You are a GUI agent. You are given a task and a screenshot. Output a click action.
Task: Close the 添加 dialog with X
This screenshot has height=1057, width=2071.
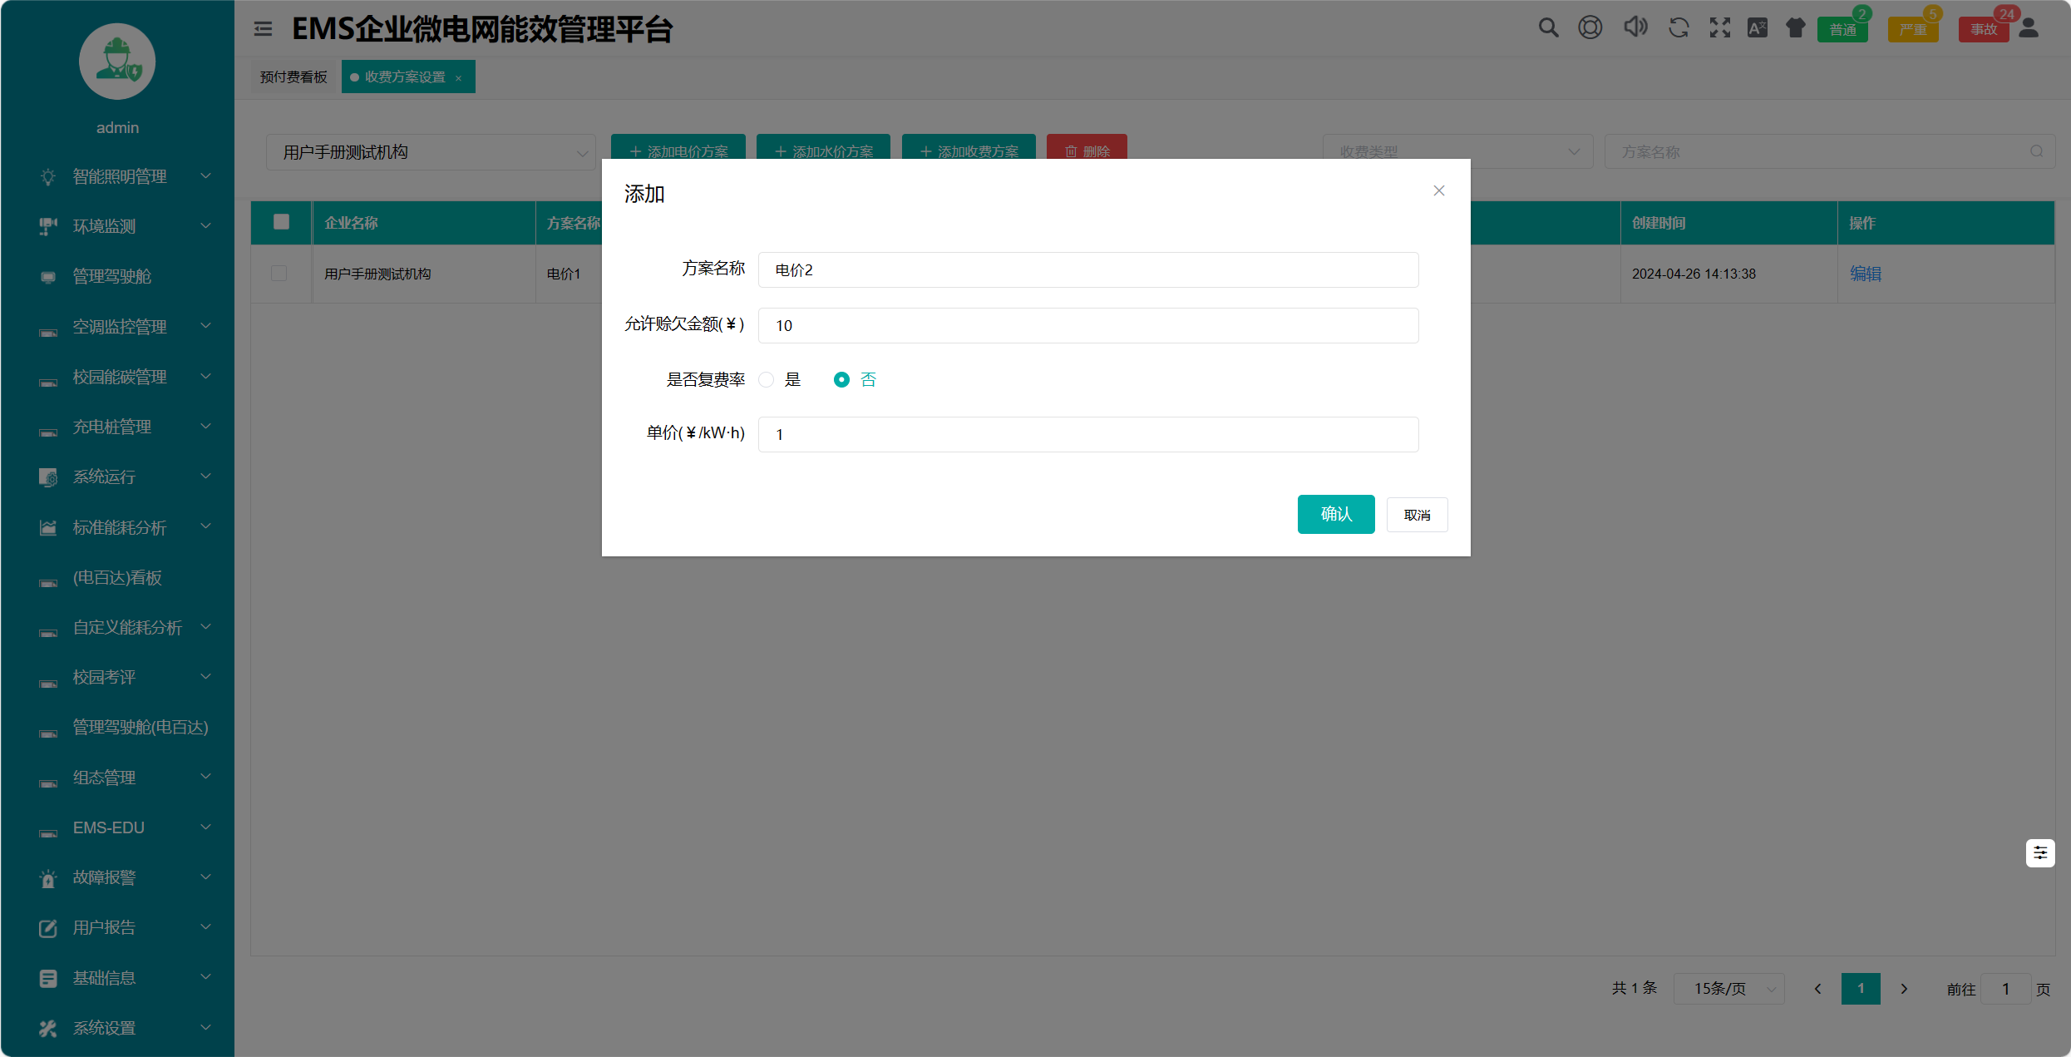(1438, 191)
